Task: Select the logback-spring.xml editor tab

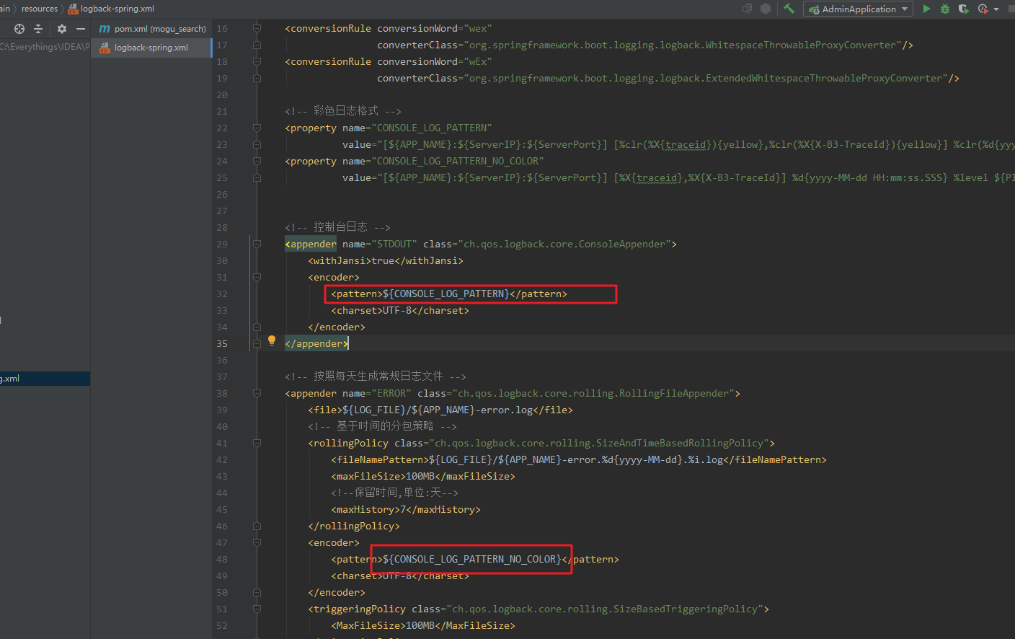Action: coord(151,48)
